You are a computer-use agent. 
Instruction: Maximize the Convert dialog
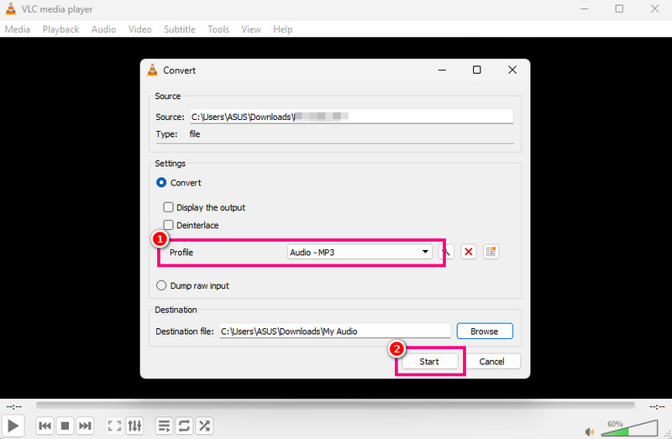pos(476,70)
